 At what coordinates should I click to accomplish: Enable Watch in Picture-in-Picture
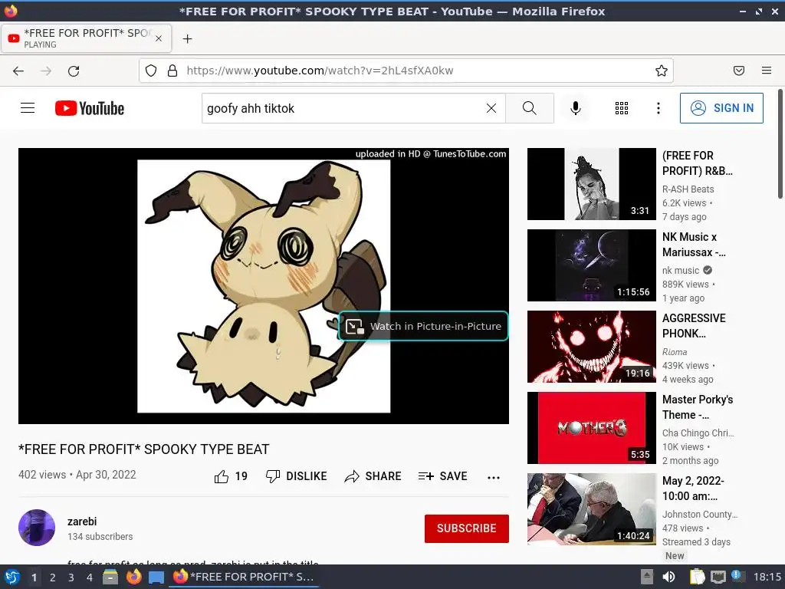(x=423, y=326)
